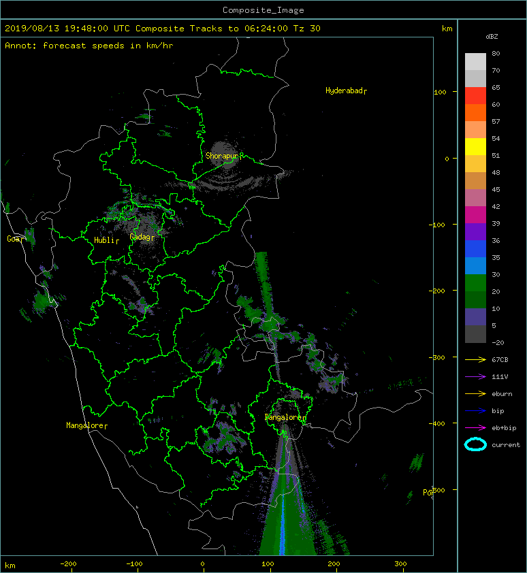The image size is (527, 573).
Task: Click the 100 tick on vertical km axis
Action: click(440, 92)
